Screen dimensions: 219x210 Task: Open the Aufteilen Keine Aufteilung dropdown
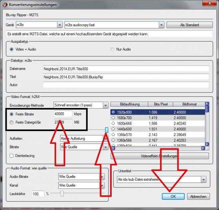[x=106, y=139]
